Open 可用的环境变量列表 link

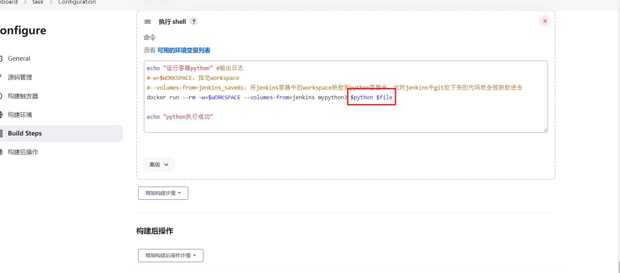[184, 50]
